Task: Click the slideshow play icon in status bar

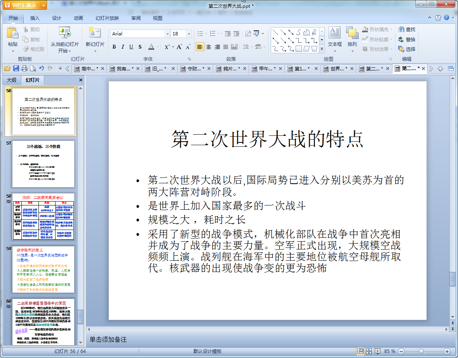Action: (377, 351)
